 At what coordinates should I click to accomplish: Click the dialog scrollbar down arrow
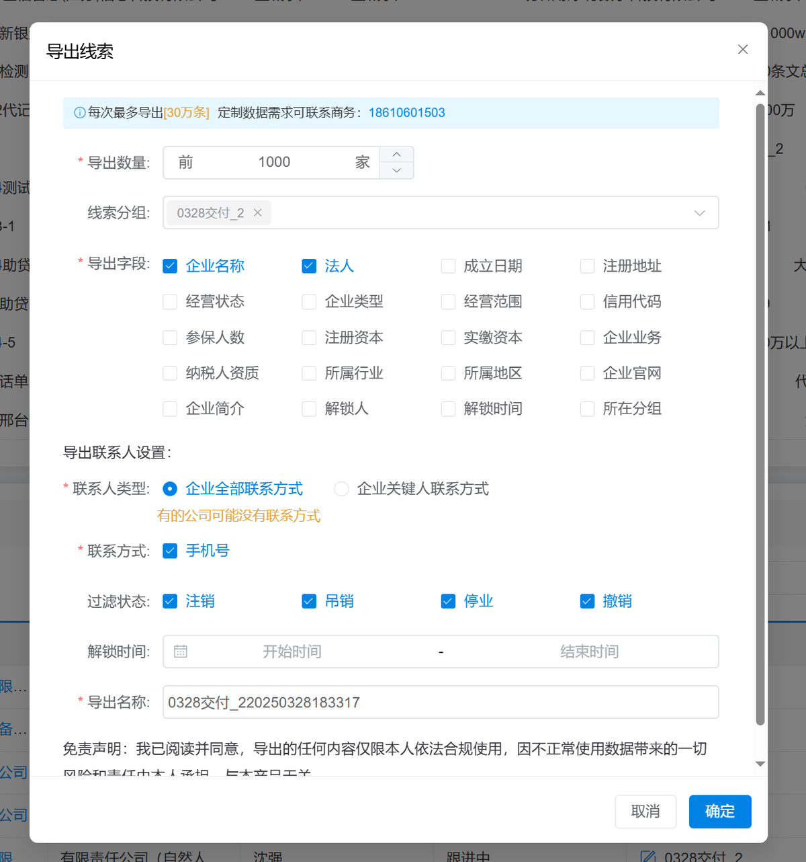click(760, 764)
